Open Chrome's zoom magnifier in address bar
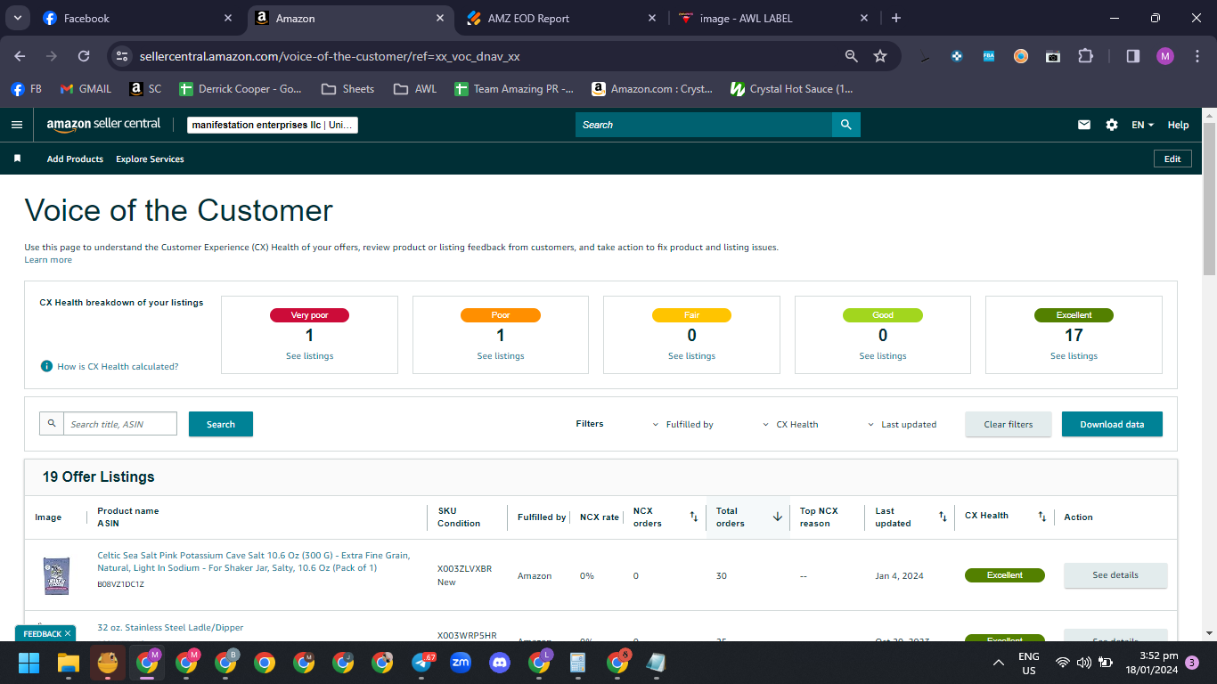 [x=852, y=56]
